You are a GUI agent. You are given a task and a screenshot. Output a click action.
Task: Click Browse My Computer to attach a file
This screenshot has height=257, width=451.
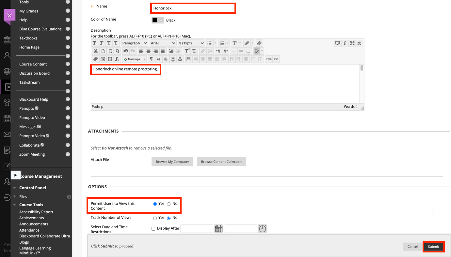(x=172, y=162)
